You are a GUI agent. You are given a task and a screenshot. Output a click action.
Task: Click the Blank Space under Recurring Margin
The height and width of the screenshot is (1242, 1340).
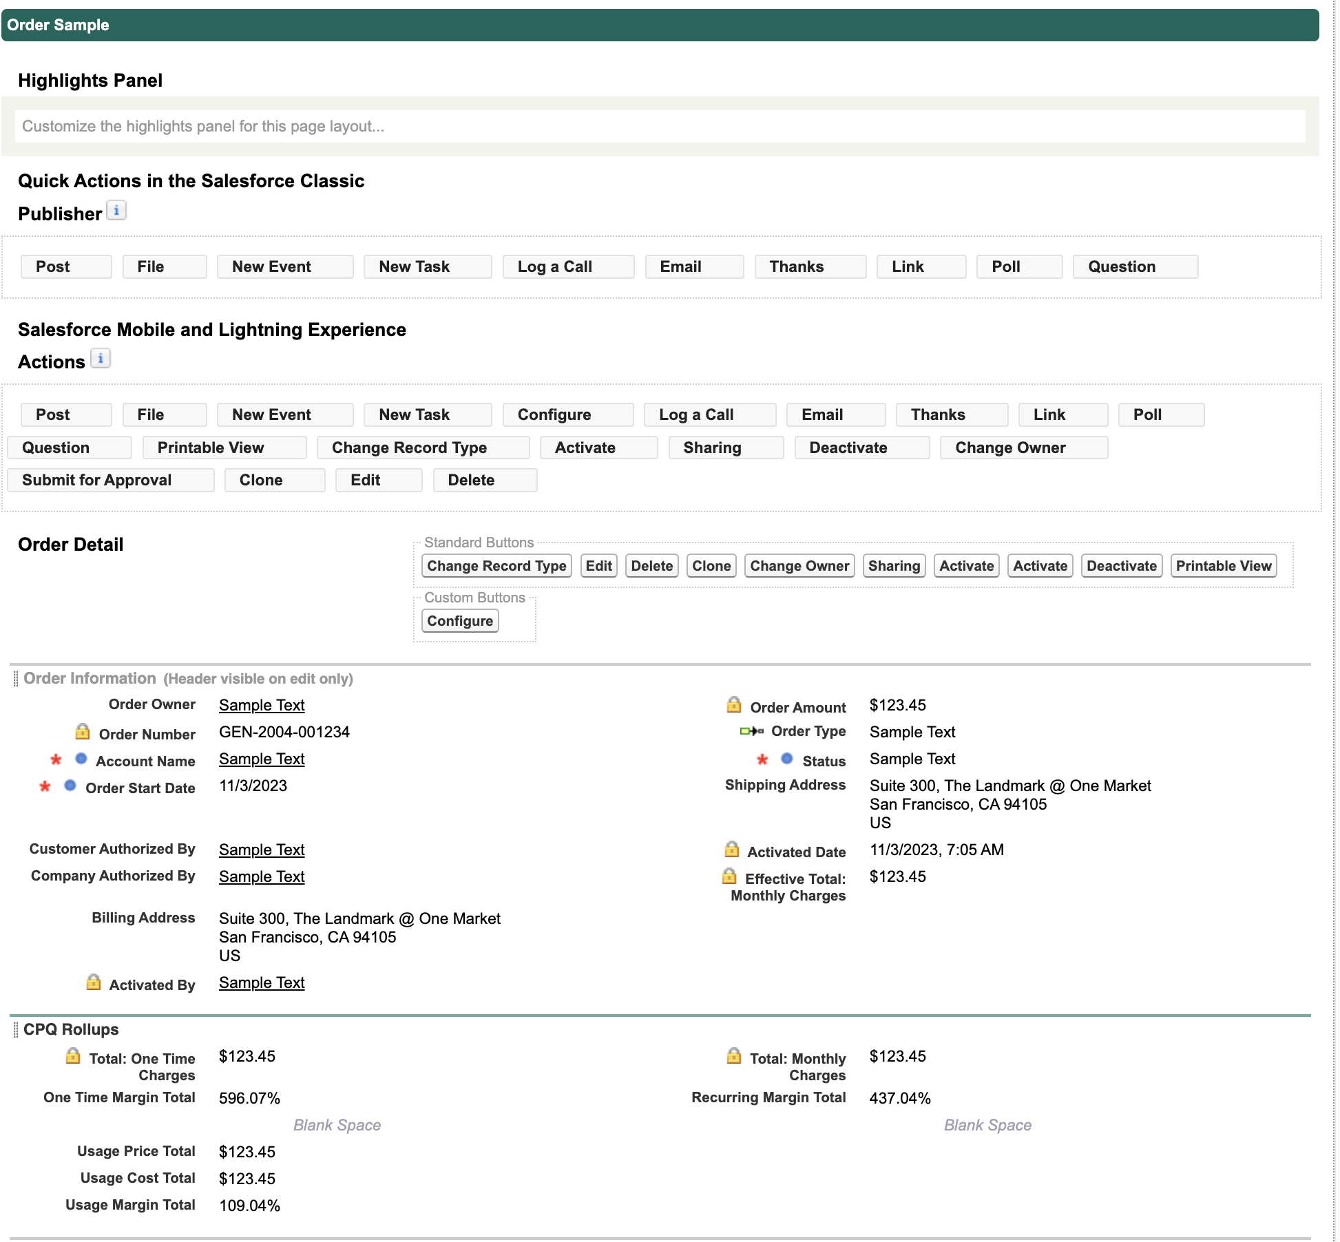click(987, 1125)
